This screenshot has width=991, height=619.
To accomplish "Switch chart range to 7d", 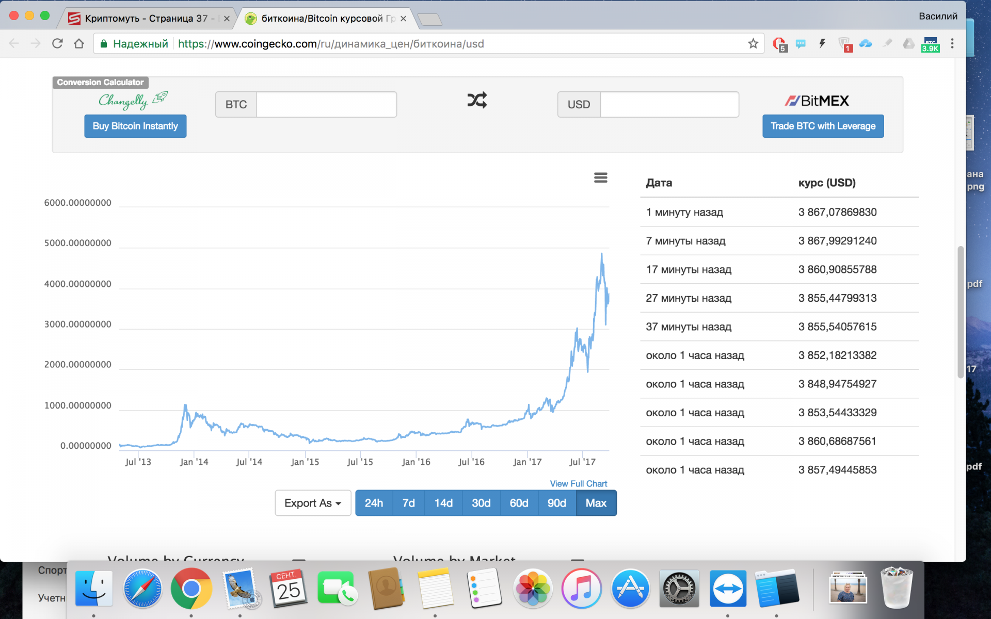I will pyautogui.click(x=408, y=503).
